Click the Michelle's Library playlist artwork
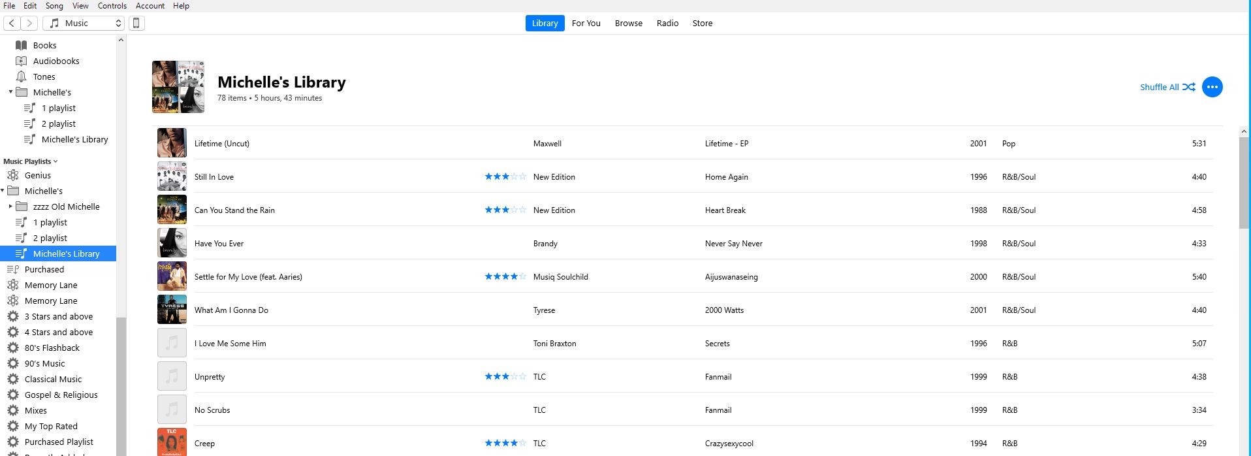 (x=178, y=87)
